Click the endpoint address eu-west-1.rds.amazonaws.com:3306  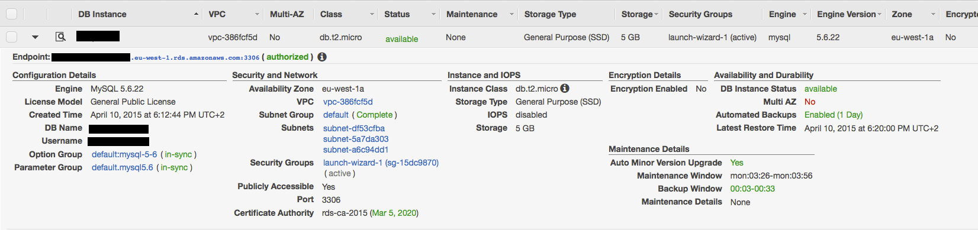pos(195,58)
